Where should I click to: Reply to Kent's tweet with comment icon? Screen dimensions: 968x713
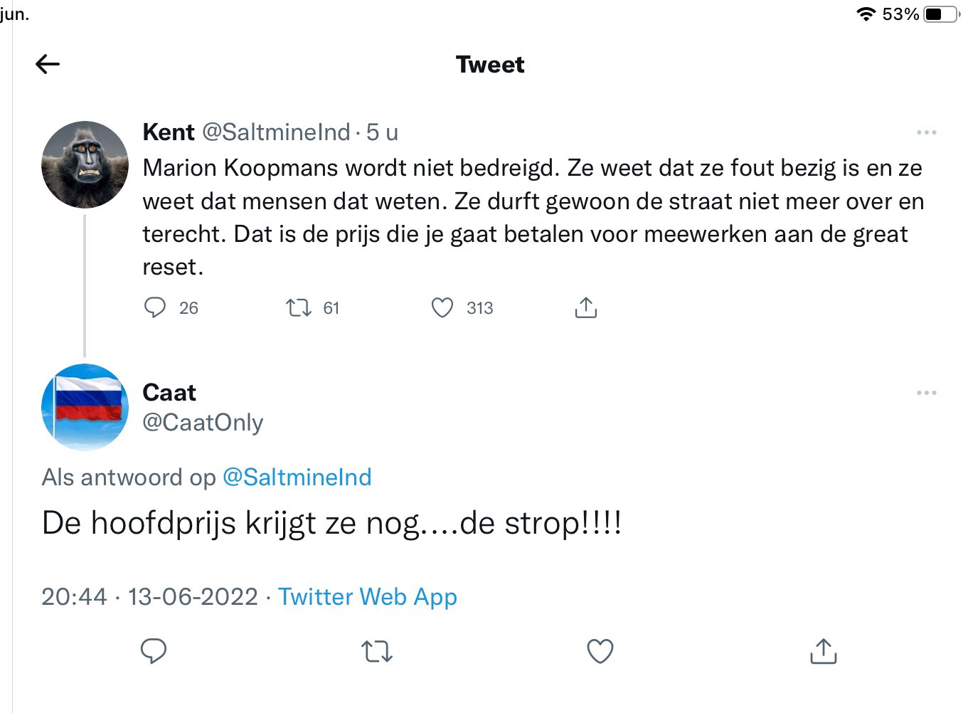pos(154,307)
